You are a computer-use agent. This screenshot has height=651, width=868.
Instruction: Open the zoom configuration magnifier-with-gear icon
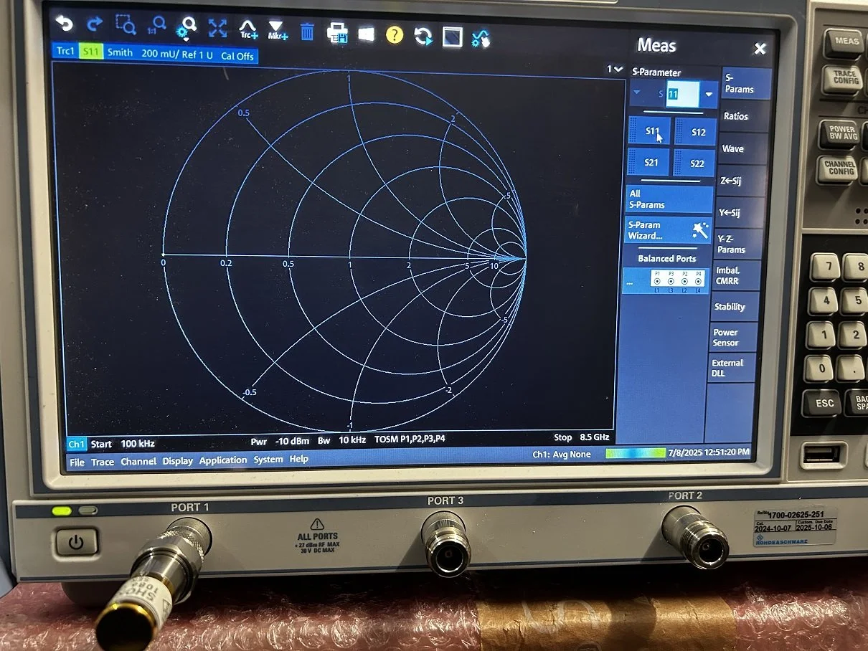coord(187,27)
